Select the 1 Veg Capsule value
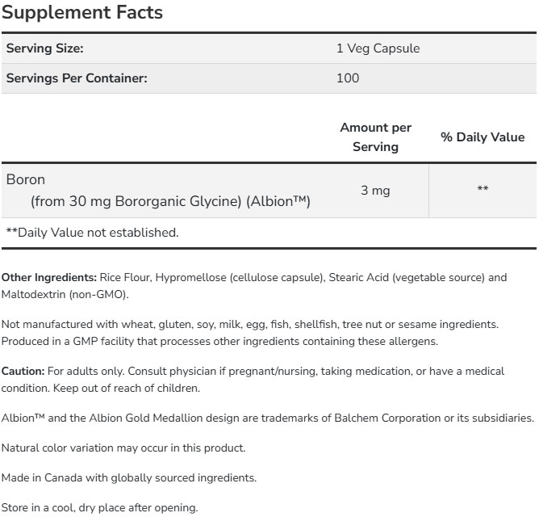This screenshot has height=517, width=539. [378, 48]
